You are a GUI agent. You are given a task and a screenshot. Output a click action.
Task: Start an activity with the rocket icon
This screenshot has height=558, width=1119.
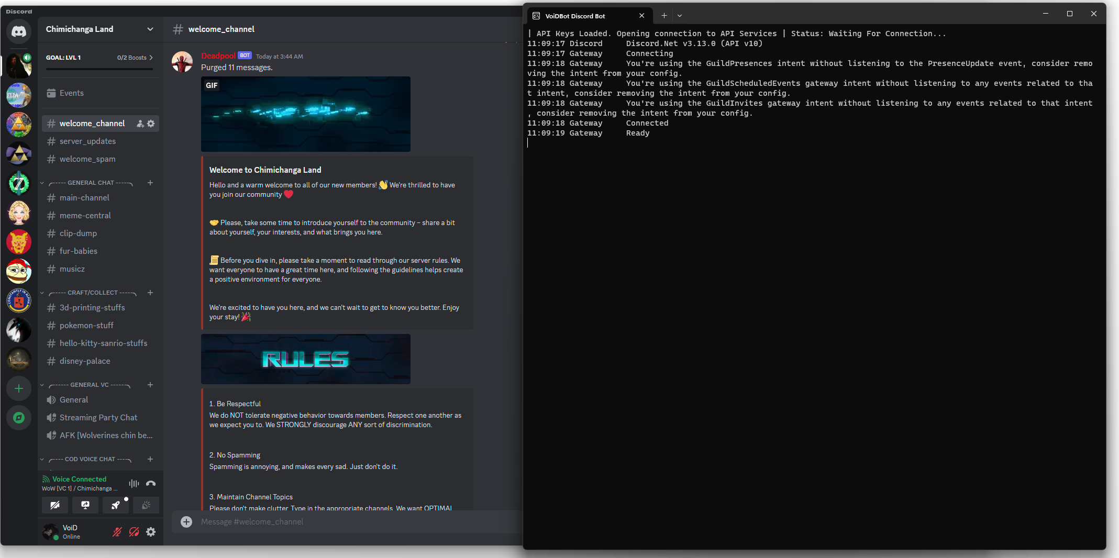click(116, 505)
